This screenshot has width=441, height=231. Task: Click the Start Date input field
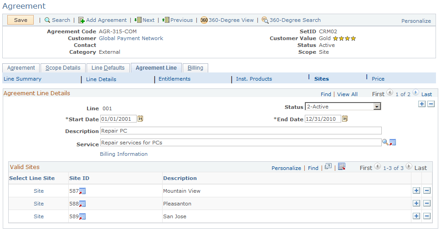(x=118, y=119)
